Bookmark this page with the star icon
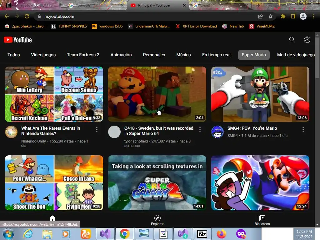Viewport: 320px width, 240px height. [x=271, y=16]
